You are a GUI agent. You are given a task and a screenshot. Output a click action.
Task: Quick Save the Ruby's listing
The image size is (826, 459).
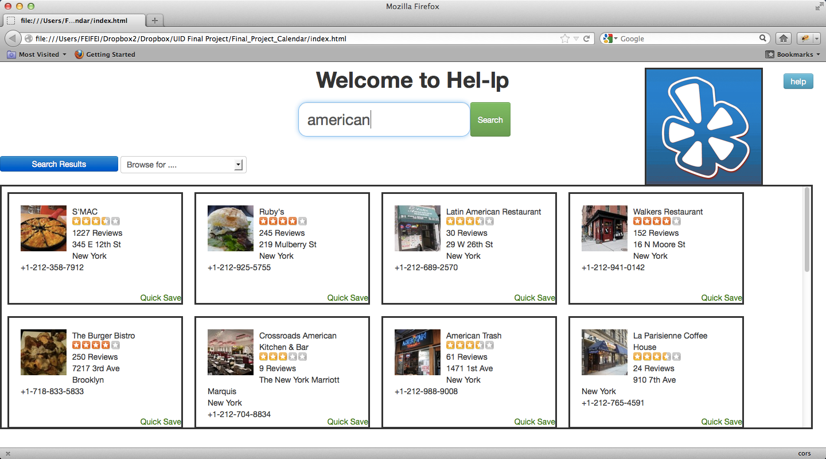click(x=348, y=298)
